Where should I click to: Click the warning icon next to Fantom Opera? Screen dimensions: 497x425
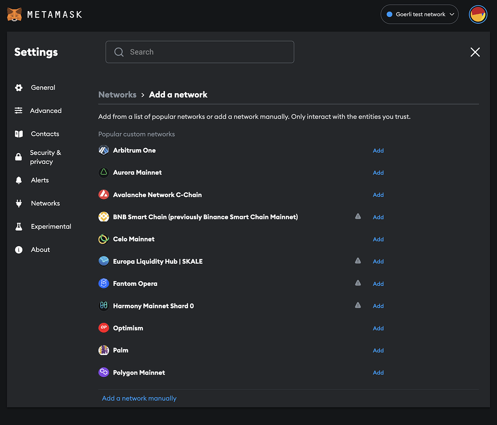tap(358, 283)
